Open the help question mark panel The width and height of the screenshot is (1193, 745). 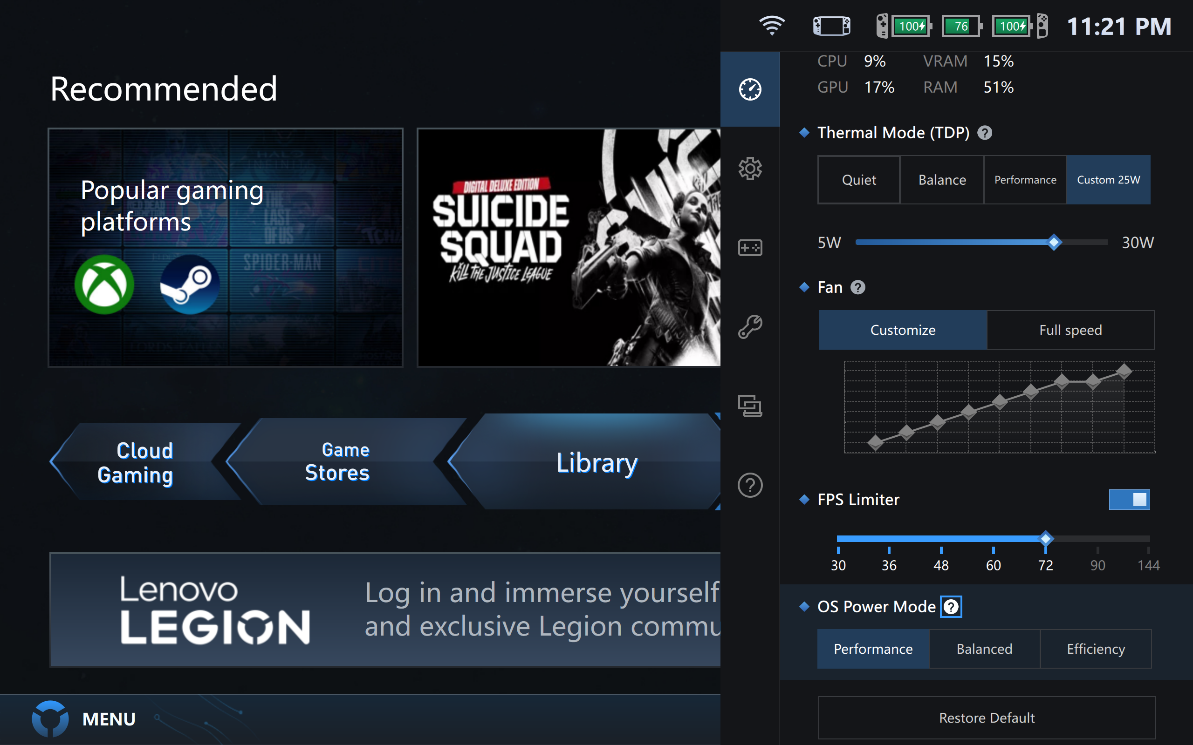pos(750,484)
